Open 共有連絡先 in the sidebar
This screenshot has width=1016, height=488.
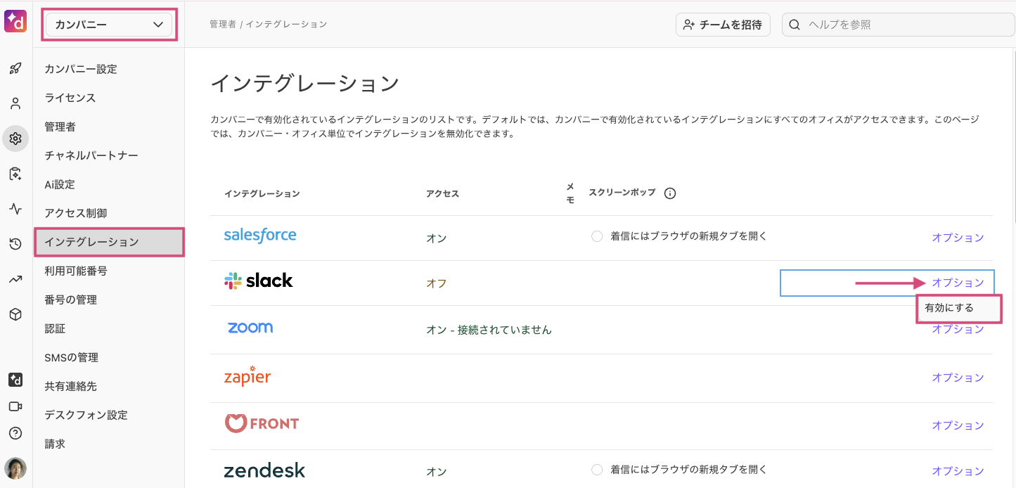tap(70, 386)
